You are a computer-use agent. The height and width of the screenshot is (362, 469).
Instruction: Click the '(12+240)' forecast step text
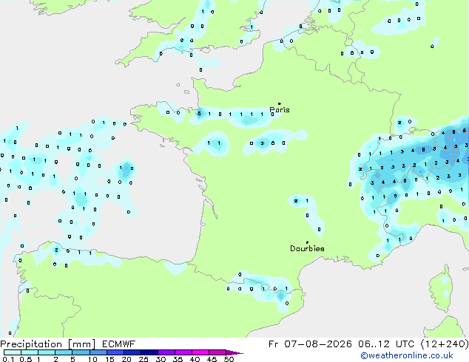pos(445,344)
